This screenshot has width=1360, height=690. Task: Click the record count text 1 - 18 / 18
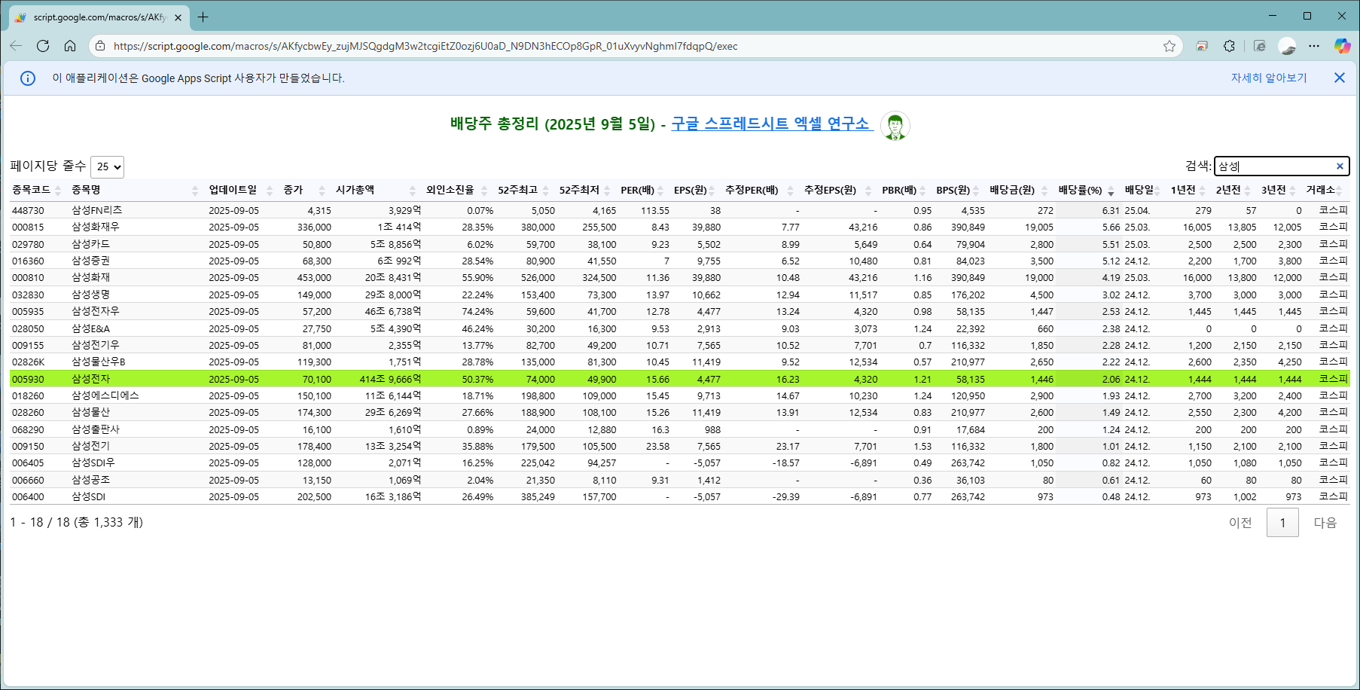pos(40,522)
